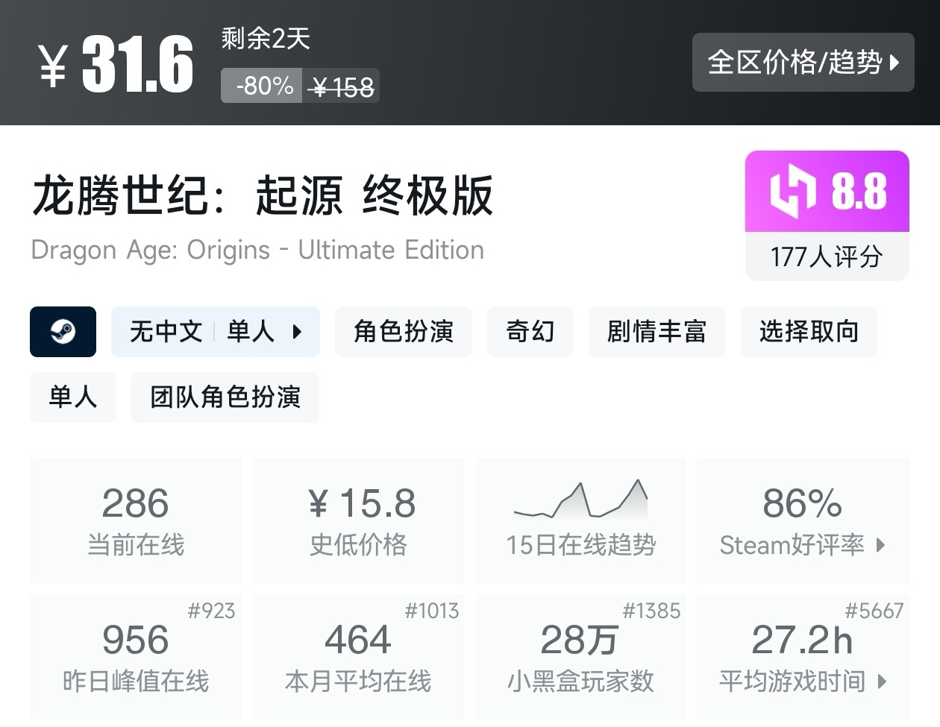Expand the 无中文 单人 language info chip
Image resolution: width=940 pixels, height=727 pixels.
tap(216, 332)
